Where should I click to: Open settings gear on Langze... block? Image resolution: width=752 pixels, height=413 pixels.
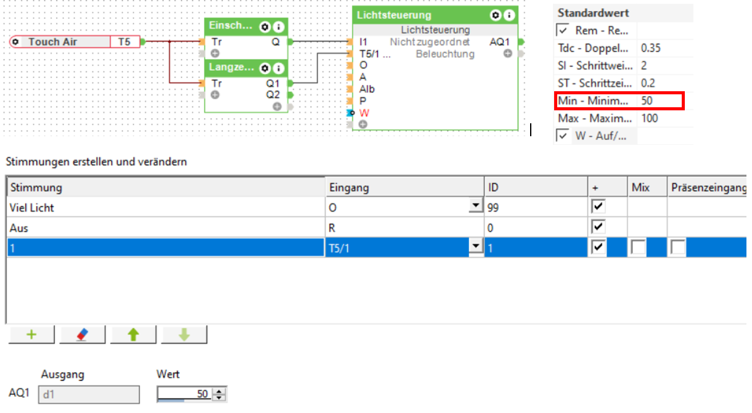(265, 68)
